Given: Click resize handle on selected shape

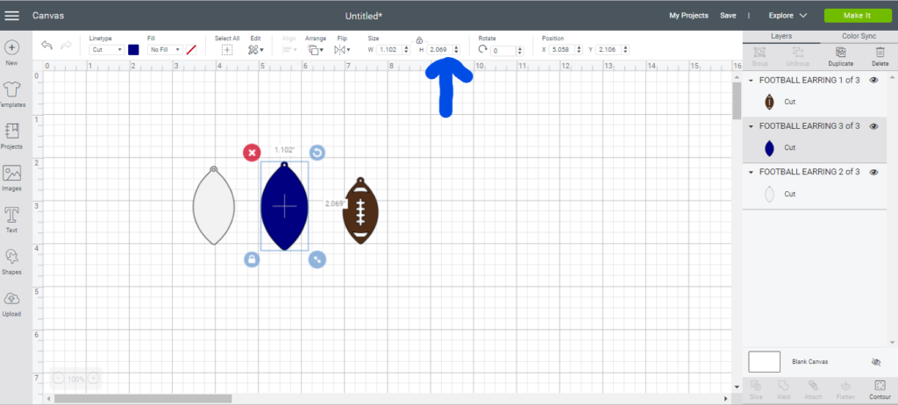Looking at the screenshot, I should point(317,259).
